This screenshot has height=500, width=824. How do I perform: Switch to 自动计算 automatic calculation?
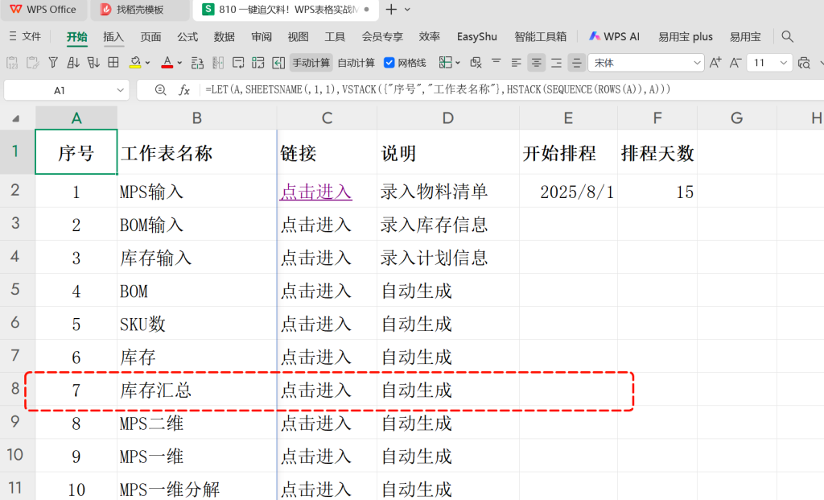click(x=356, y=63)
